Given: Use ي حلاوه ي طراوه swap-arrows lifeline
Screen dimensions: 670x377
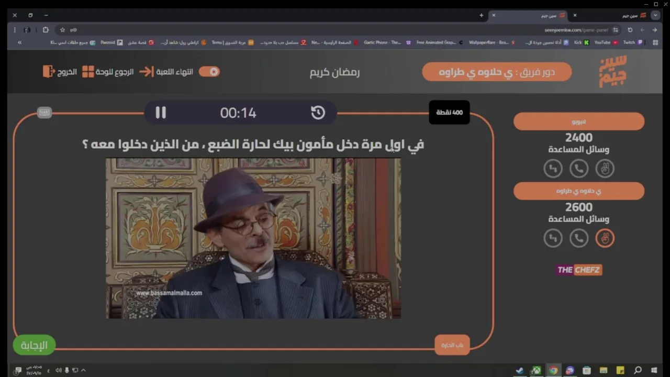Looking at the screenshot, I should pos(553,238).
